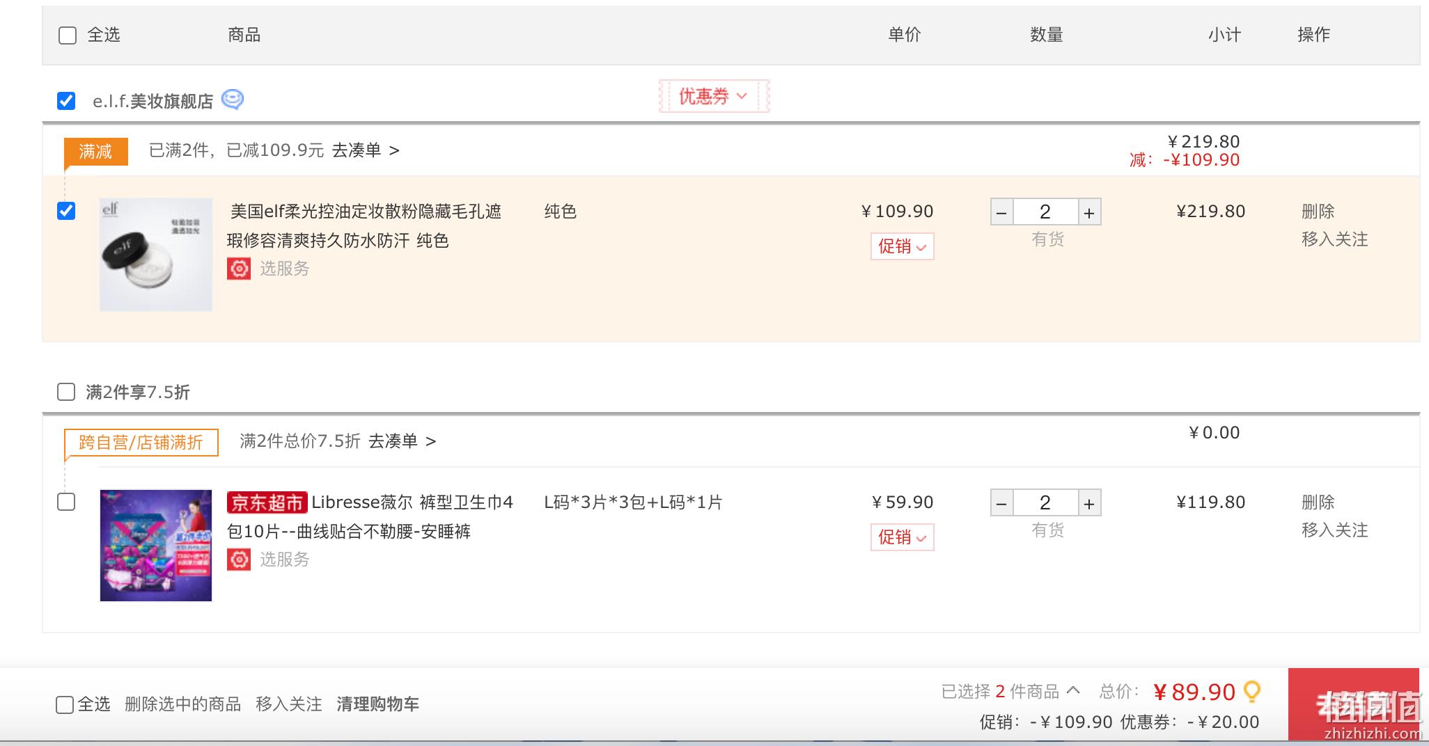This screenshot has width=1429, height=746.
Task: Select the ¥89.90 total price text
Action: click(x=1194, y=692)
